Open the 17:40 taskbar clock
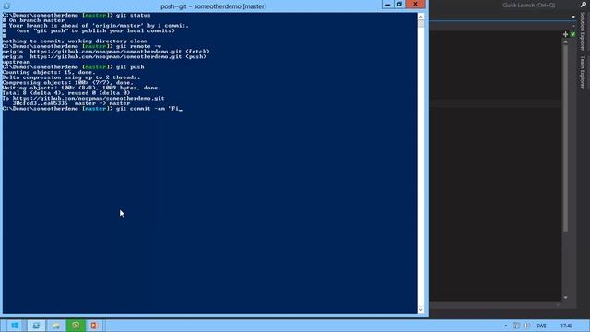Screen dimensions: 590x332 tap(566, 326)
